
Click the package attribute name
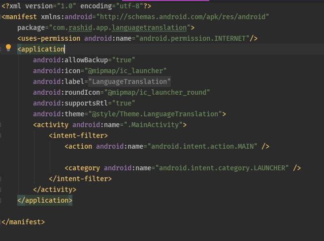pos(31,27)
